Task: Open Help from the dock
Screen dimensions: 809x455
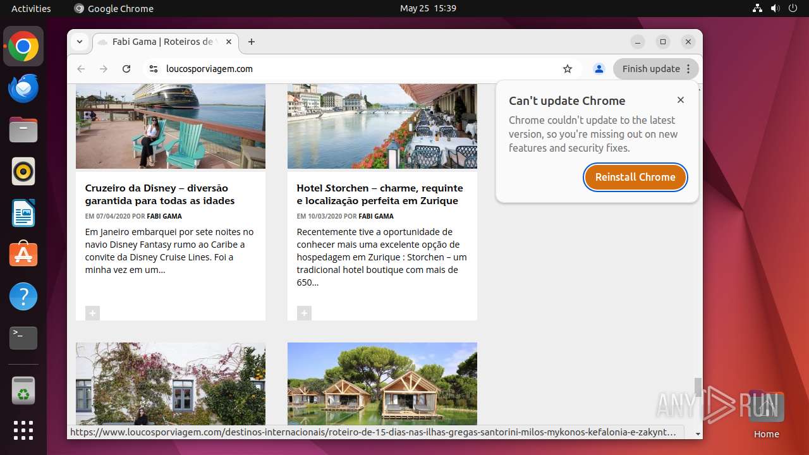Action: [x=23, y=296]
